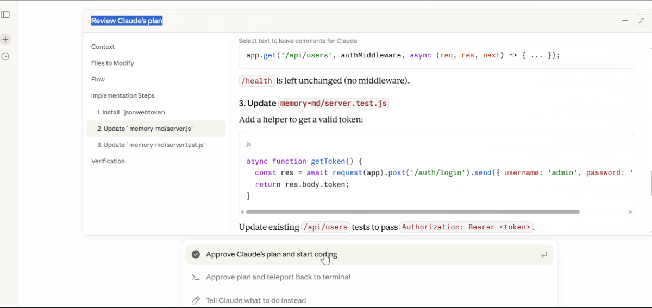
Task: Open the Flow section
Action: (98, 80)
